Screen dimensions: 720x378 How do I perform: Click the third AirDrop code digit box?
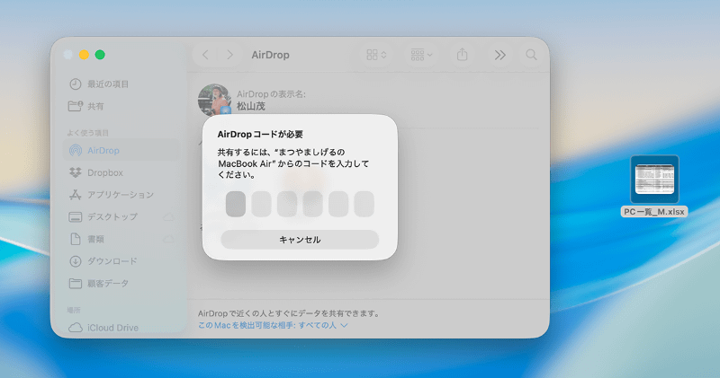(287, 204)
